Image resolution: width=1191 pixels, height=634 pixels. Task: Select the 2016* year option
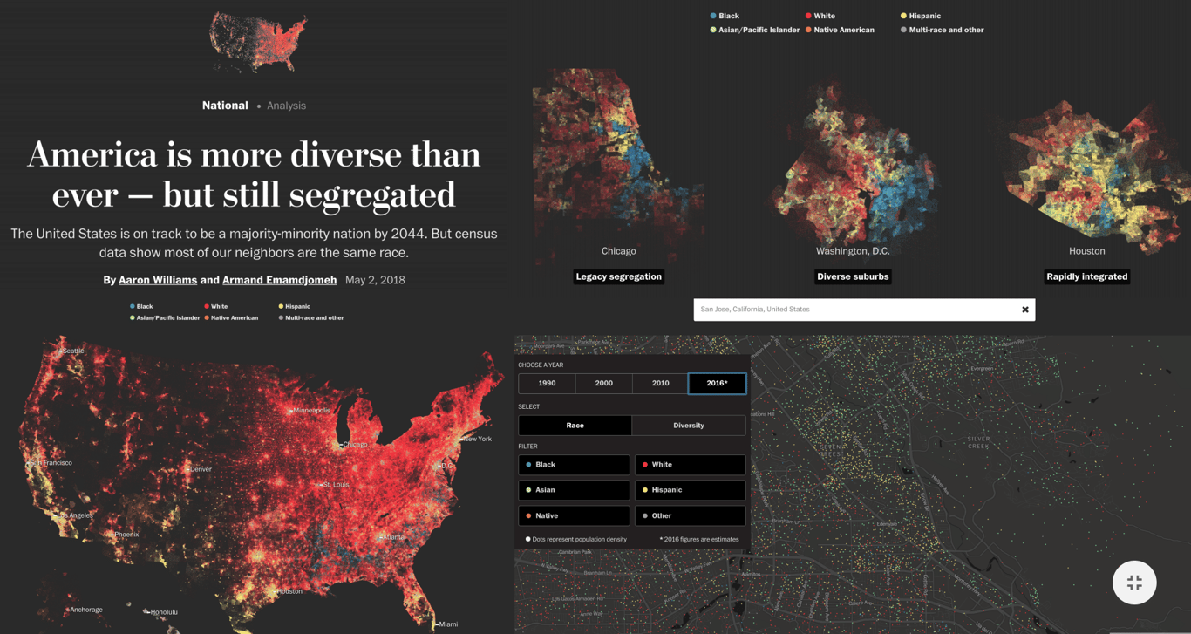pyautogui.click(x=717, y=383)
